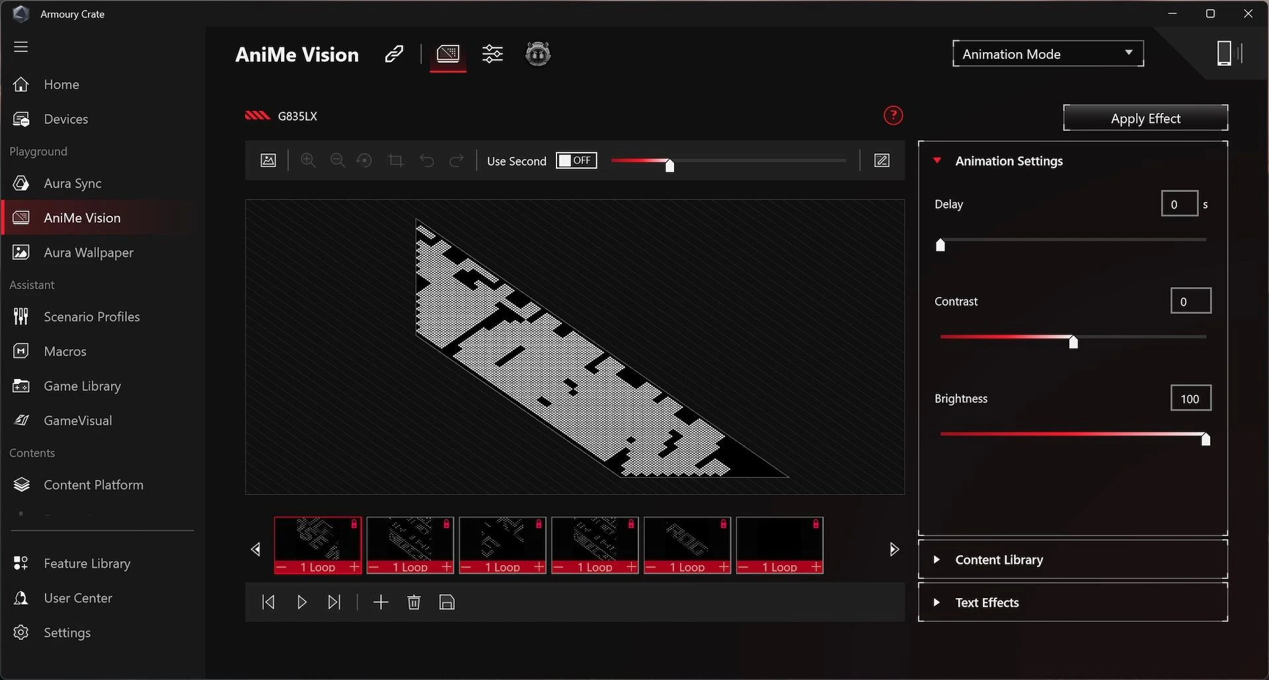
Task: Delete frame with trash icon
Action: (414, 602)
